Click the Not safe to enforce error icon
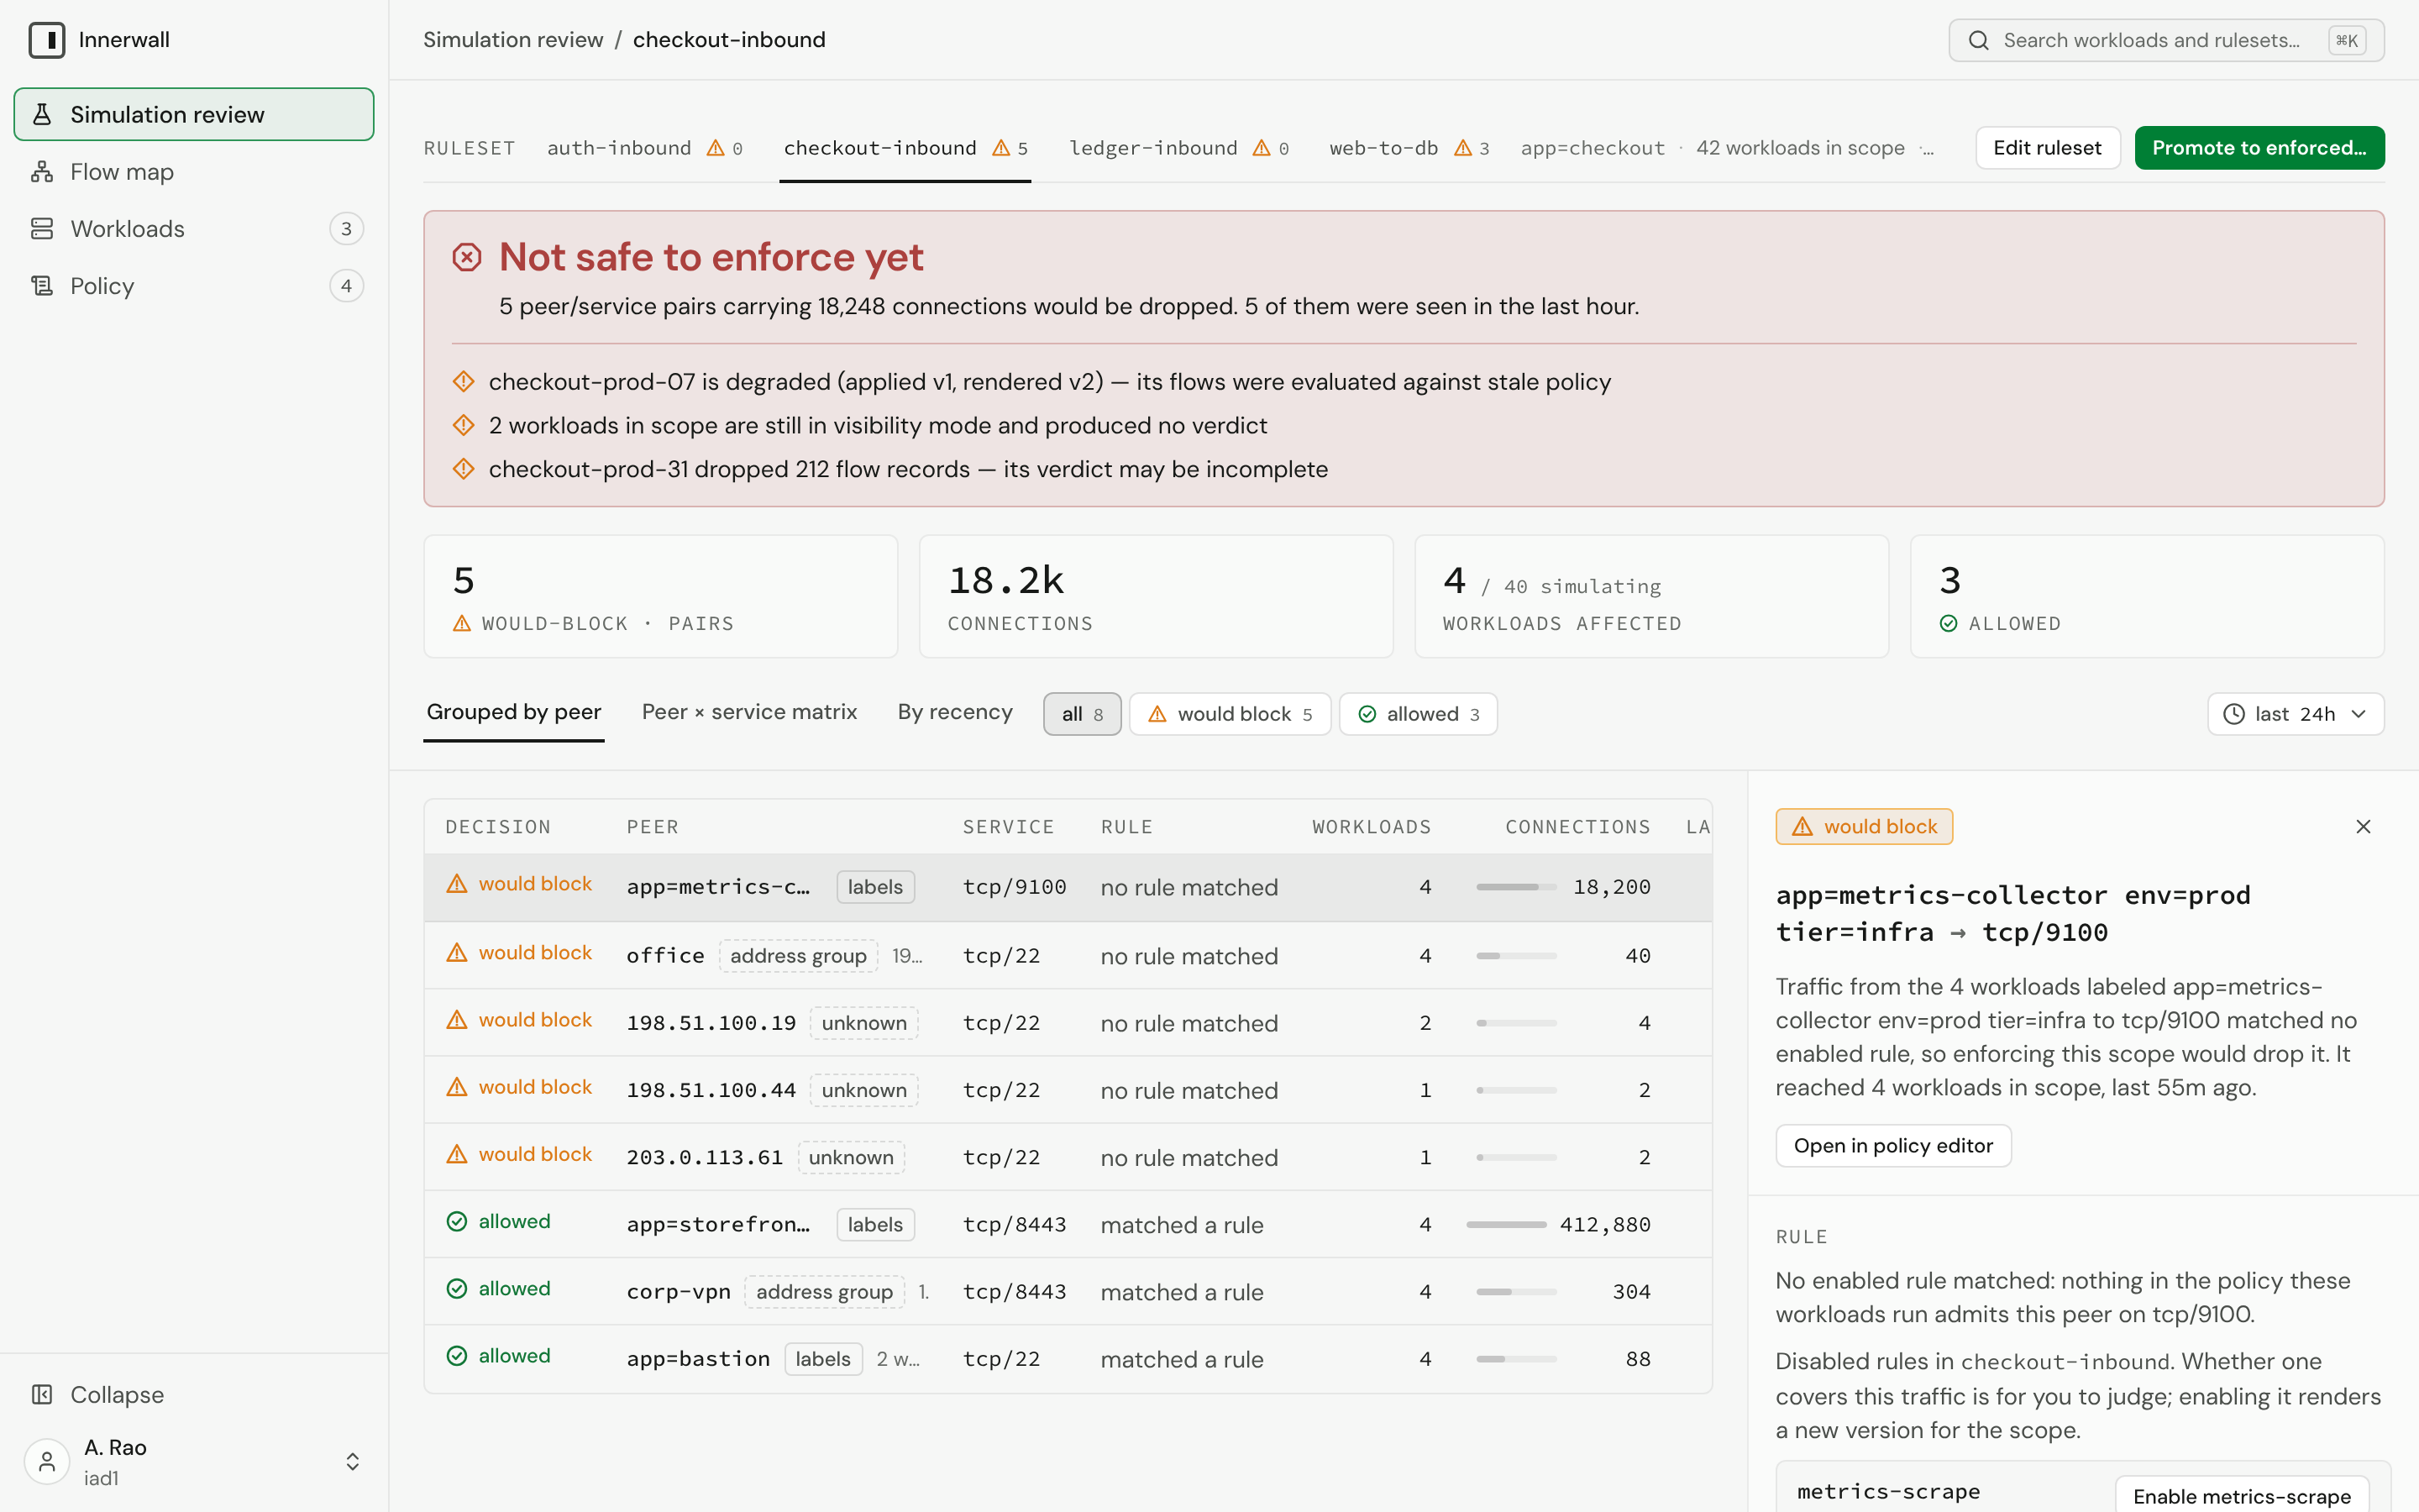Viewport: 2419px width, 1512px height. (467, 257)
